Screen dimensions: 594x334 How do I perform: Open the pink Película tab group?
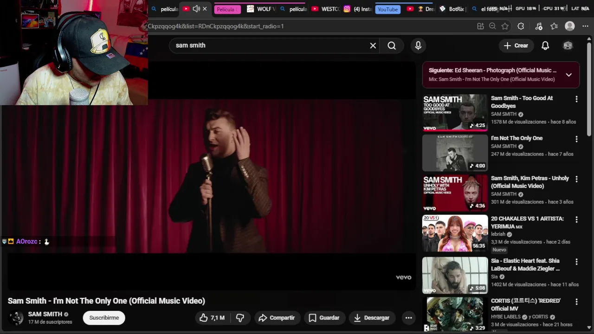227,9
